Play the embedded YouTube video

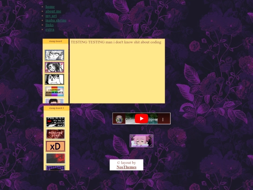(141, 119)
